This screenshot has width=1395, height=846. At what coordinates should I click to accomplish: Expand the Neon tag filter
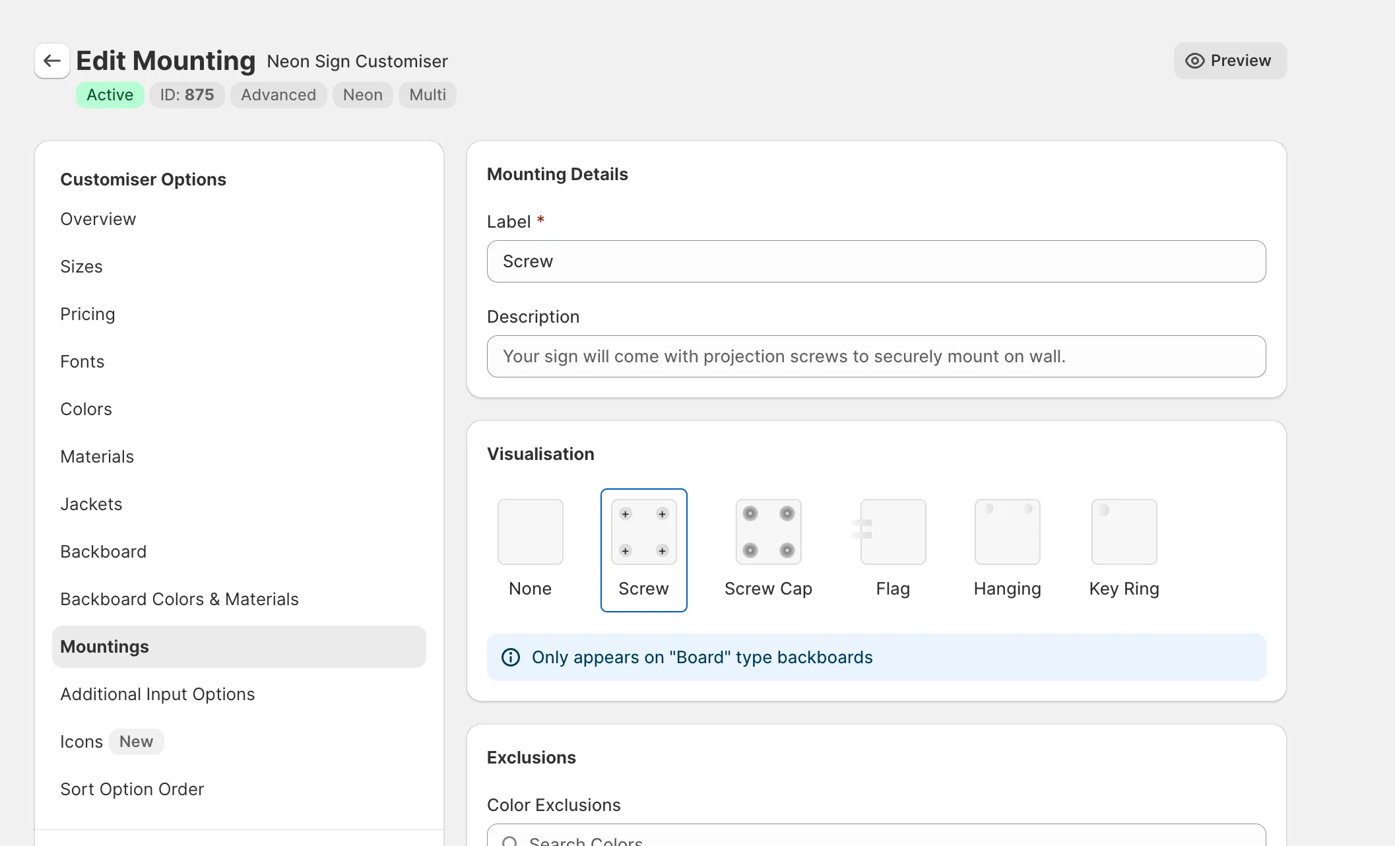point(363,94)
